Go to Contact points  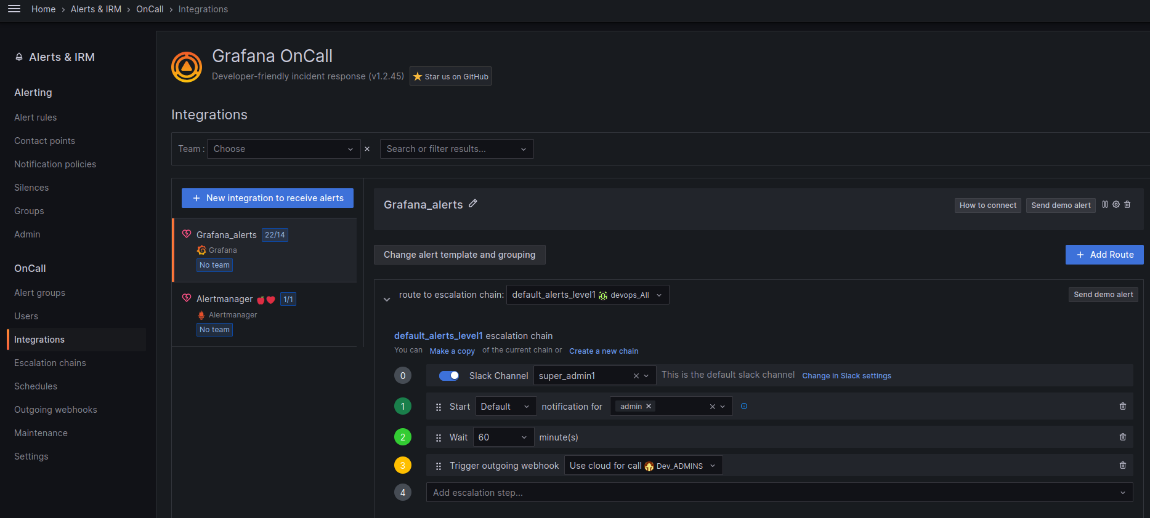[45, 141]
